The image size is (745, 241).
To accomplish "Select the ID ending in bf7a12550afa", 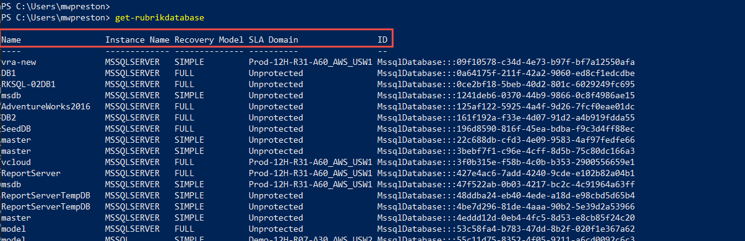I will [506, 62].
